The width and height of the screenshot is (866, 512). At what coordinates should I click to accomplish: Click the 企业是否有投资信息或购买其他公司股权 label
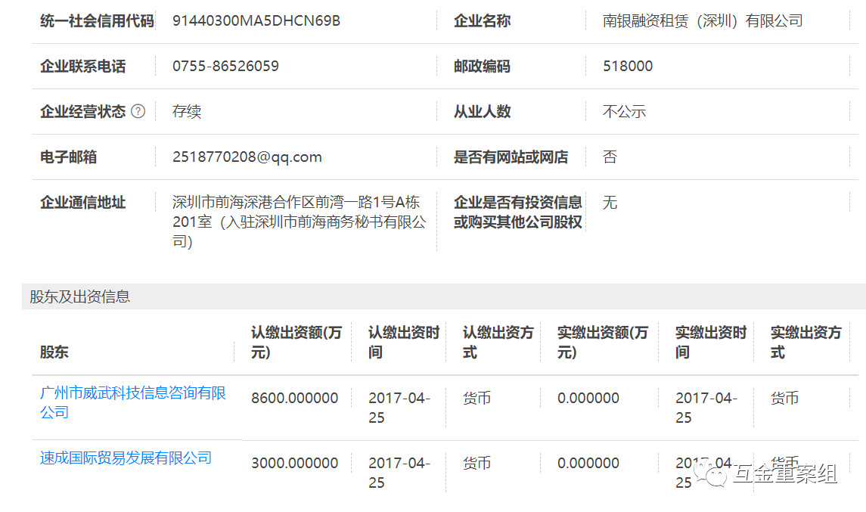[518, 212]
